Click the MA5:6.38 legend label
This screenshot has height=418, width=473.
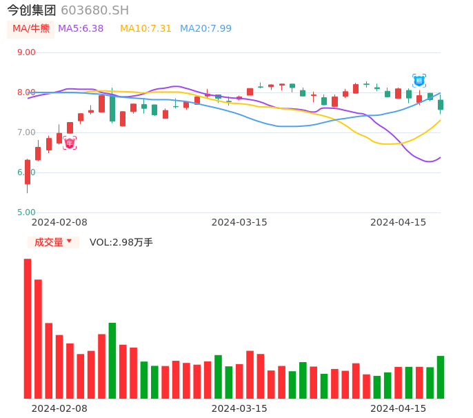click(x=81, y=29)
